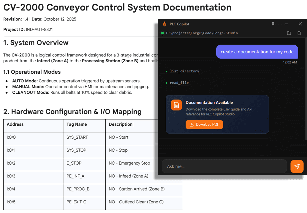Send the message with the paper plane button
Viewport: 307px width, 213px height.
tap(297, 166)
